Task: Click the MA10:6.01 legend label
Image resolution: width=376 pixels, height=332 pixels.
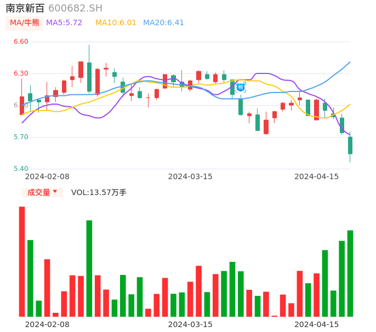Action: click(x=116, y=23)
